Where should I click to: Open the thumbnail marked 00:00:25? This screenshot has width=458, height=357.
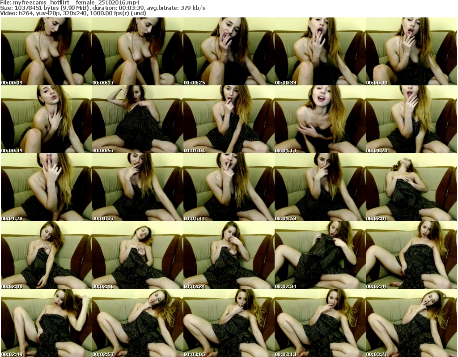pos(228,51)
